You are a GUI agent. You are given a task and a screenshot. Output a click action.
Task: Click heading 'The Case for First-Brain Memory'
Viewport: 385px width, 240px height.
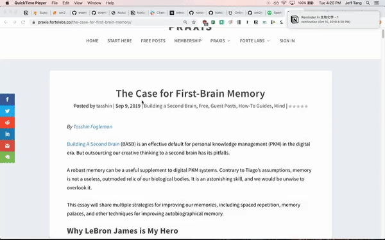[191, 94]
